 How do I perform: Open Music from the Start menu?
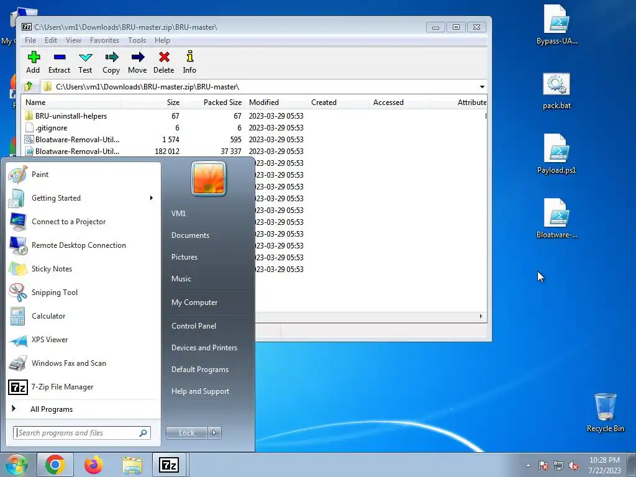click(x=181, y=279)
